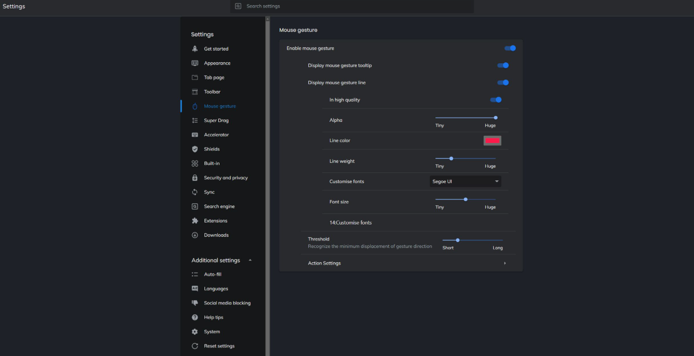Viewport: 694px width, 356px height.
Task: Click the Shields shield icon
Action: point(195,150)
